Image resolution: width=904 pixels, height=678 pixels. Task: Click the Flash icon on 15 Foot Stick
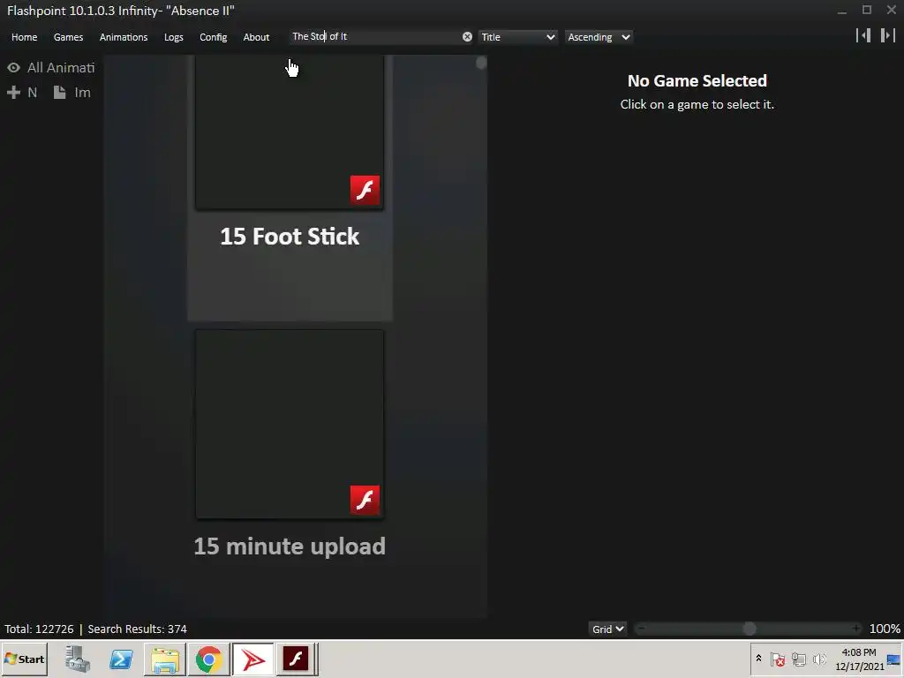(x=365, y=191)
